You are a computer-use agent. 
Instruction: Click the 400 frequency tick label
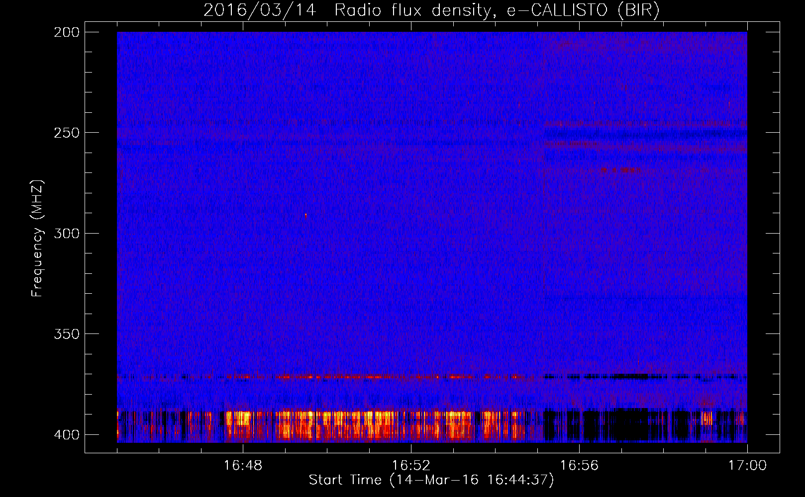(x=67, y=435)
